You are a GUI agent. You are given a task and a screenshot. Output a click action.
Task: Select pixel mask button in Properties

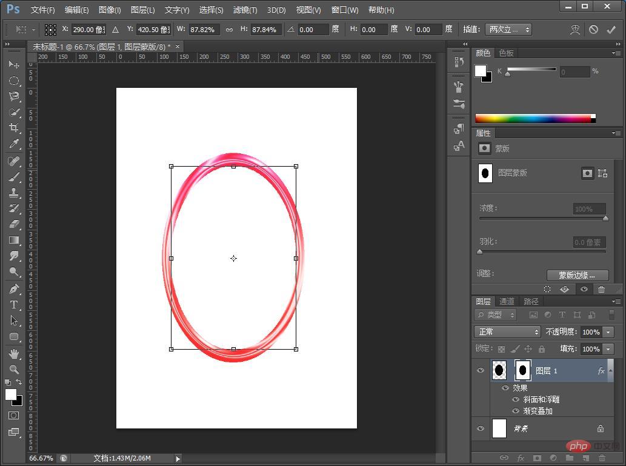(587, 173)
